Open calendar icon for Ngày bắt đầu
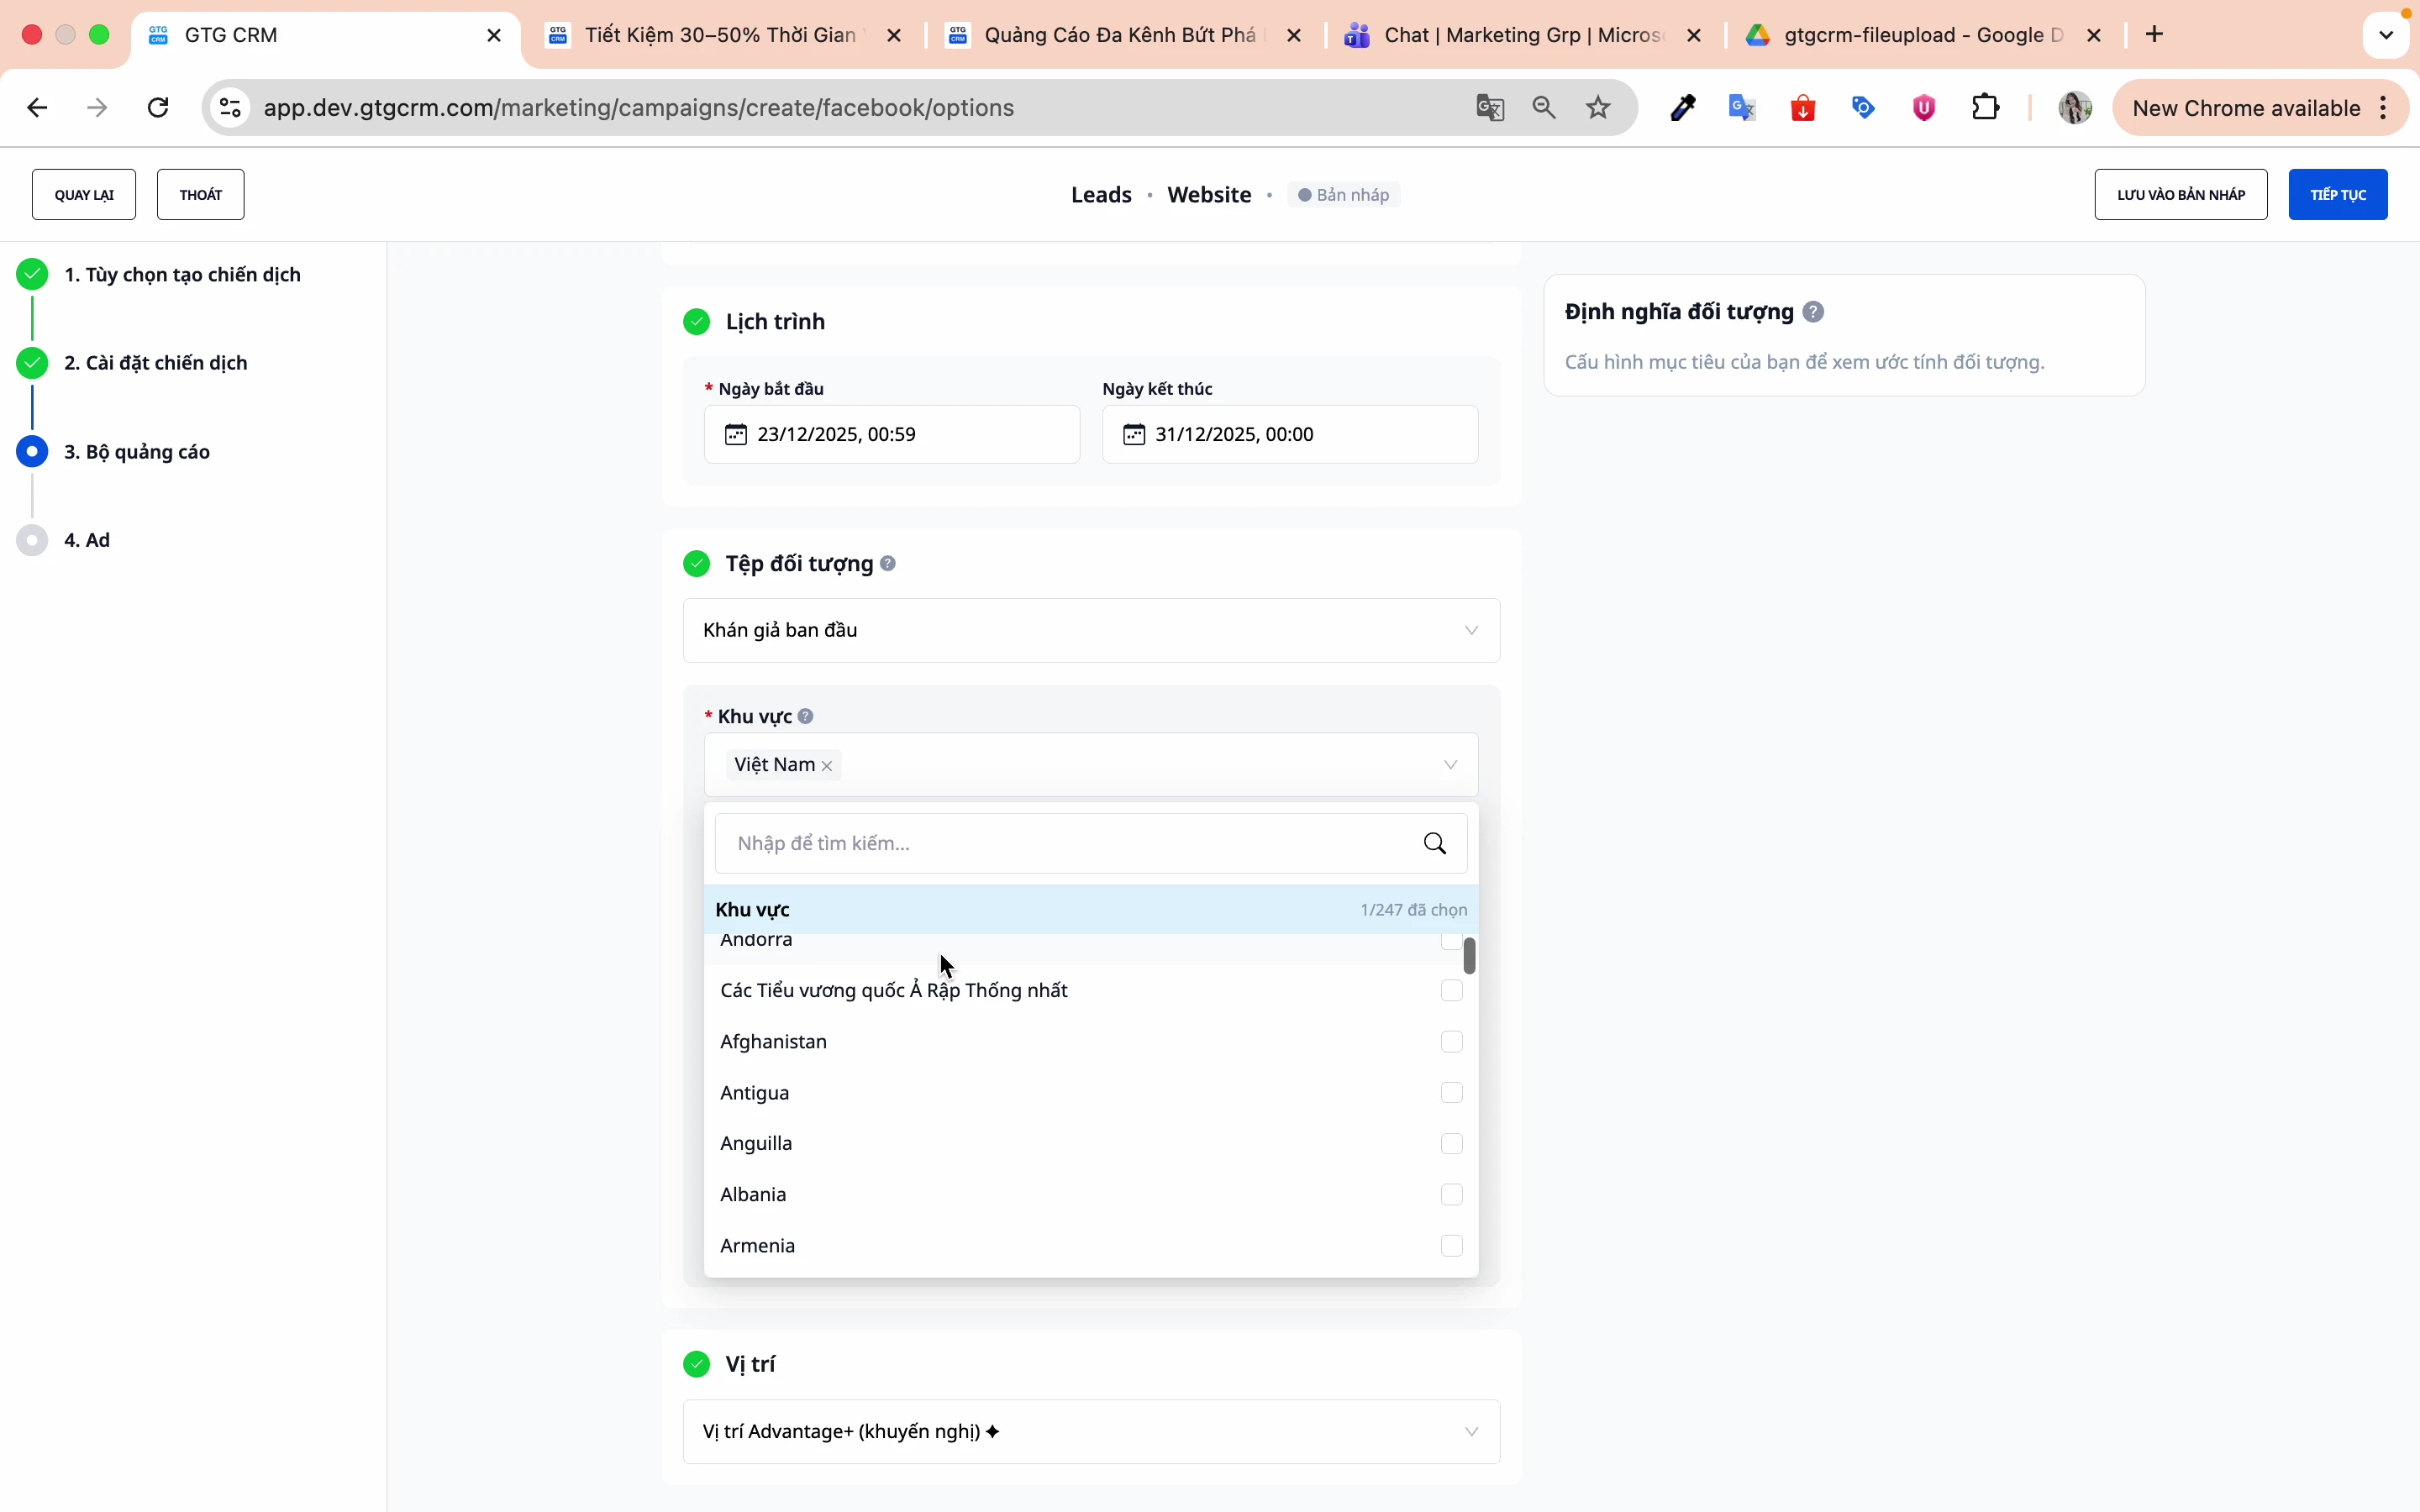The width and height of the screenshot is (2420, 1512). [736, 434]
